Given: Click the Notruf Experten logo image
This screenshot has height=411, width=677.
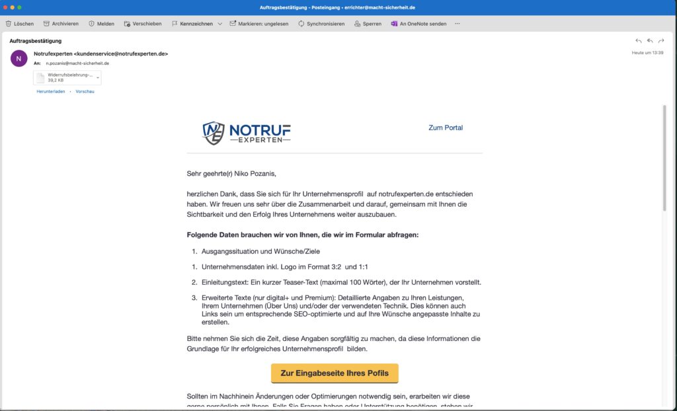Looking at the screenshot, I should click(x=247, y=133).
